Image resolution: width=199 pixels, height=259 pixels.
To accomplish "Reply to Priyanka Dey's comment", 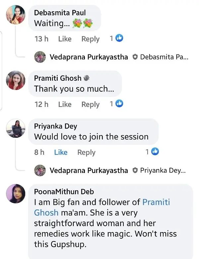I will tap(86, 152).
